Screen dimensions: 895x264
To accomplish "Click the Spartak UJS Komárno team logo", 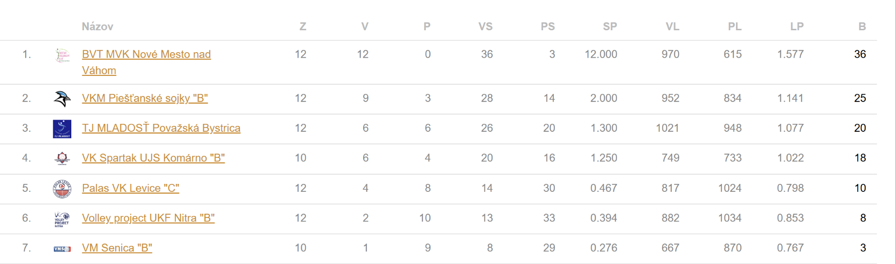I will [x=62, y=158].
